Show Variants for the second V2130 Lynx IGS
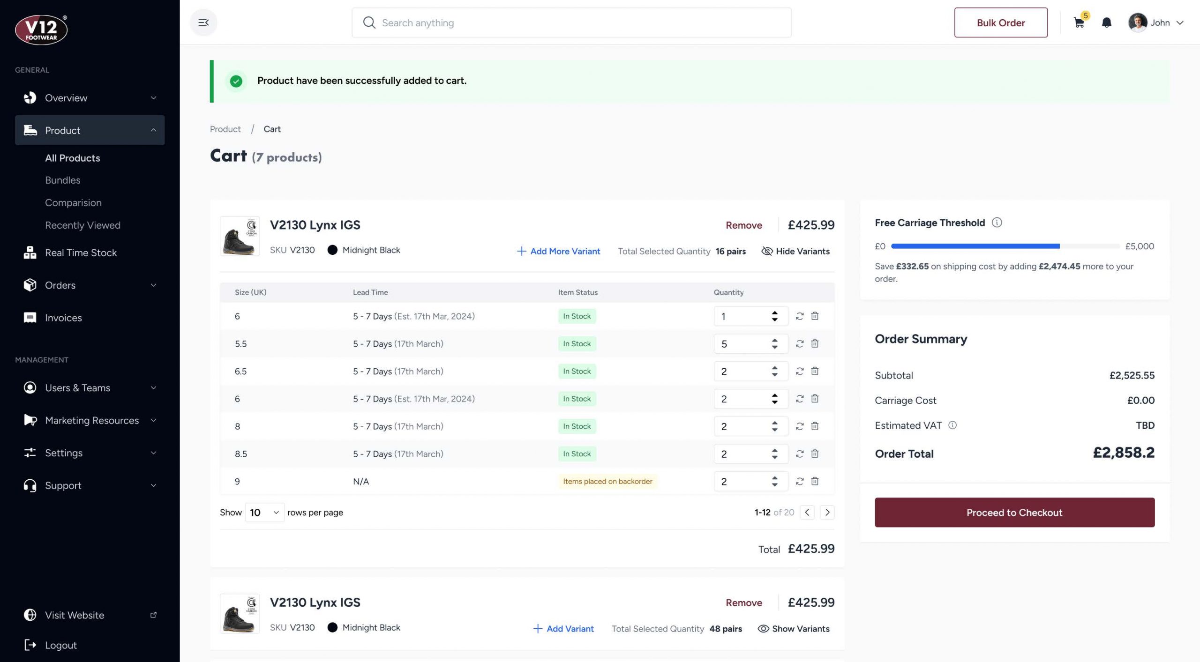 (794, 629)
